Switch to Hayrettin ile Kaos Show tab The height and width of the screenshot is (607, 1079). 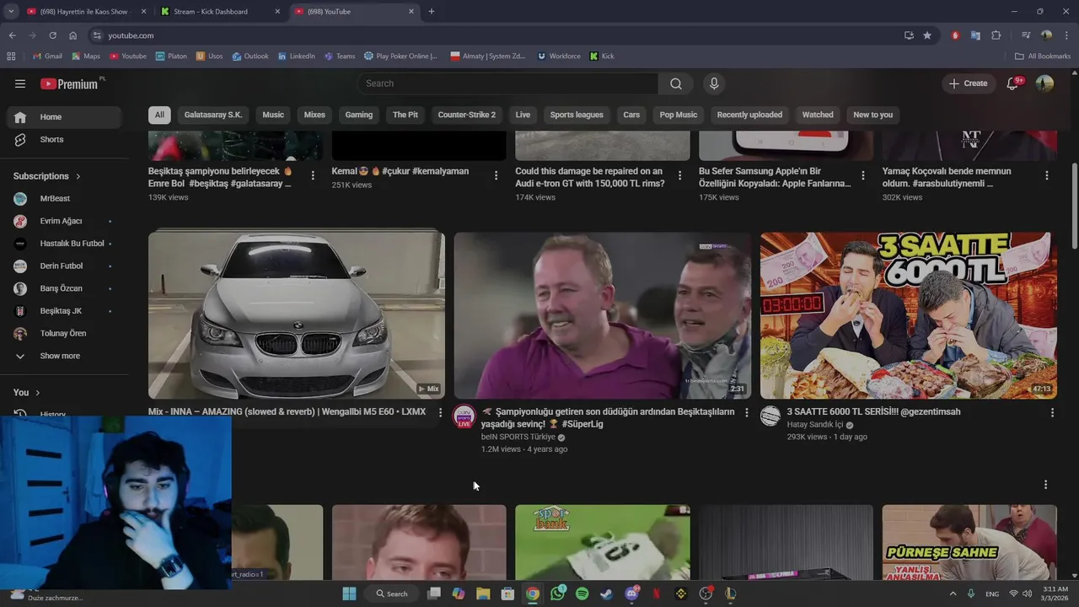[87, 12]
